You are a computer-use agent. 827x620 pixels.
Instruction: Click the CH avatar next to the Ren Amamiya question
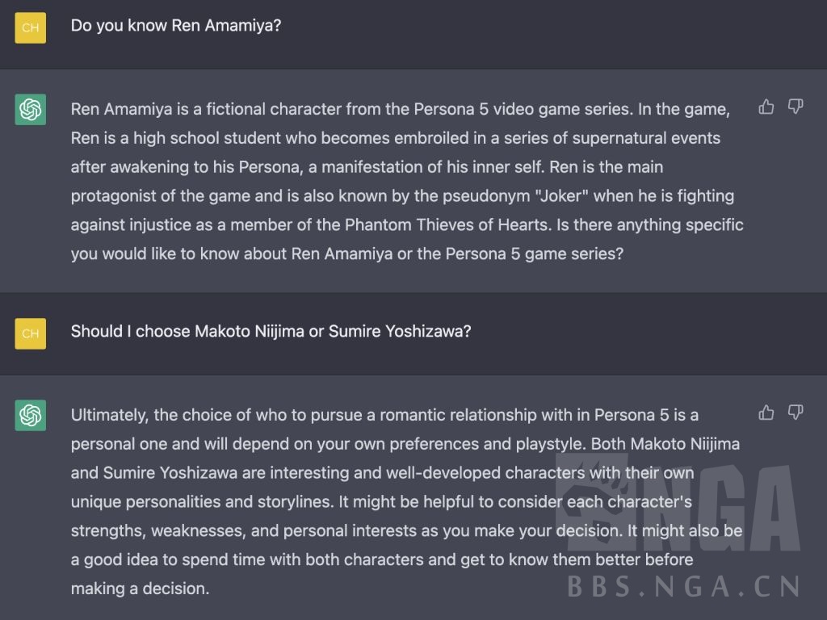tap(31, 27)
